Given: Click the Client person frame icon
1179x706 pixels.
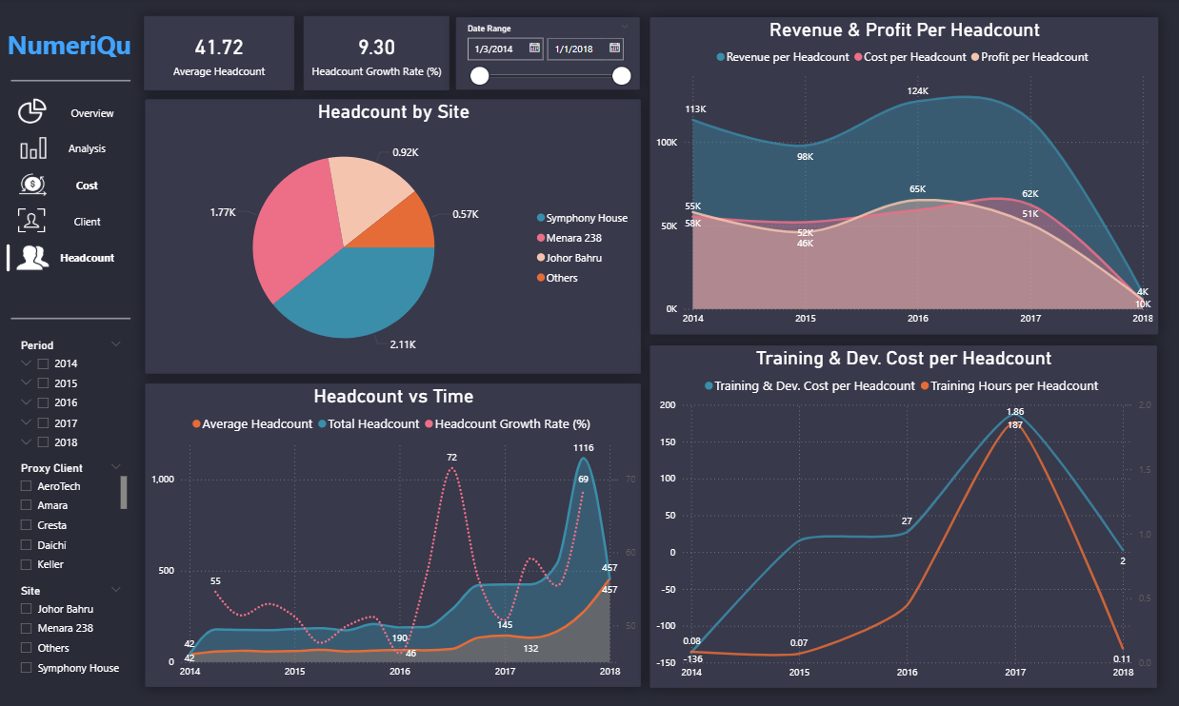Looking at the screenshot, I should coord(31,221).
